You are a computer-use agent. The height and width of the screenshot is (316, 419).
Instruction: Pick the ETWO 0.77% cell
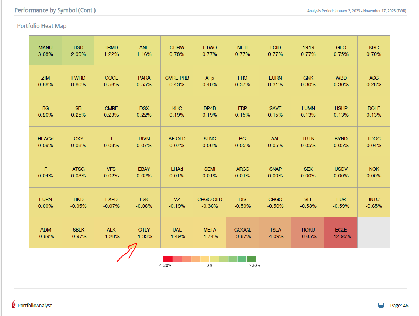point(210,51)
